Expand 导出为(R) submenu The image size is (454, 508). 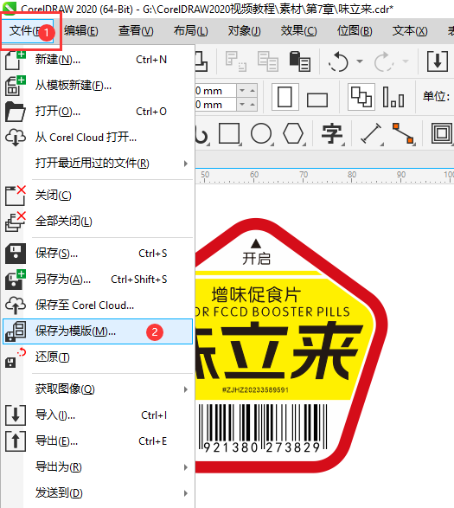97,466
